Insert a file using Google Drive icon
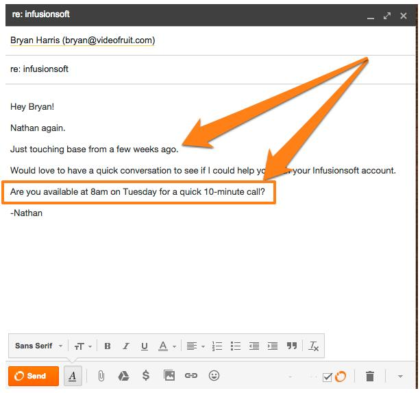This screenshot has width=420, height=393. (123, 376)
